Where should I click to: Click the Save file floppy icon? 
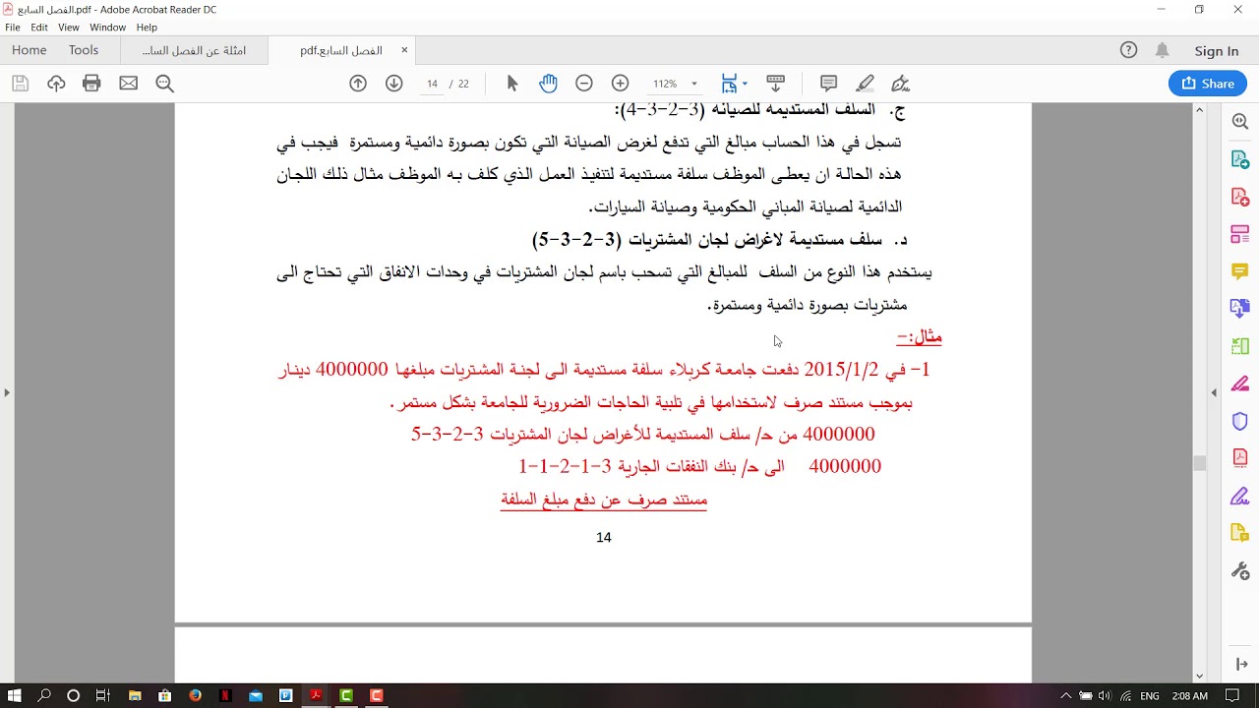click(20, 84)
